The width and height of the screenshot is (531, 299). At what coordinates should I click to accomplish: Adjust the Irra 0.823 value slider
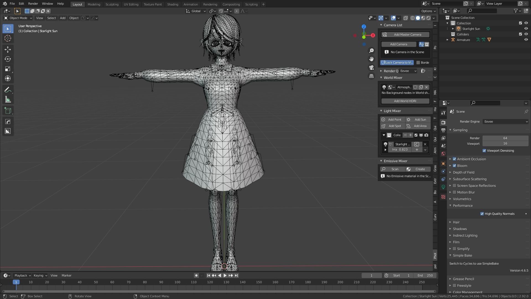point(400,149)
